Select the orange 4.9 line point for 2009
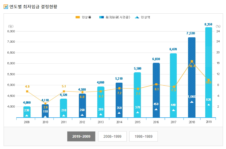226x149 pixels. (x=27, y=91)
